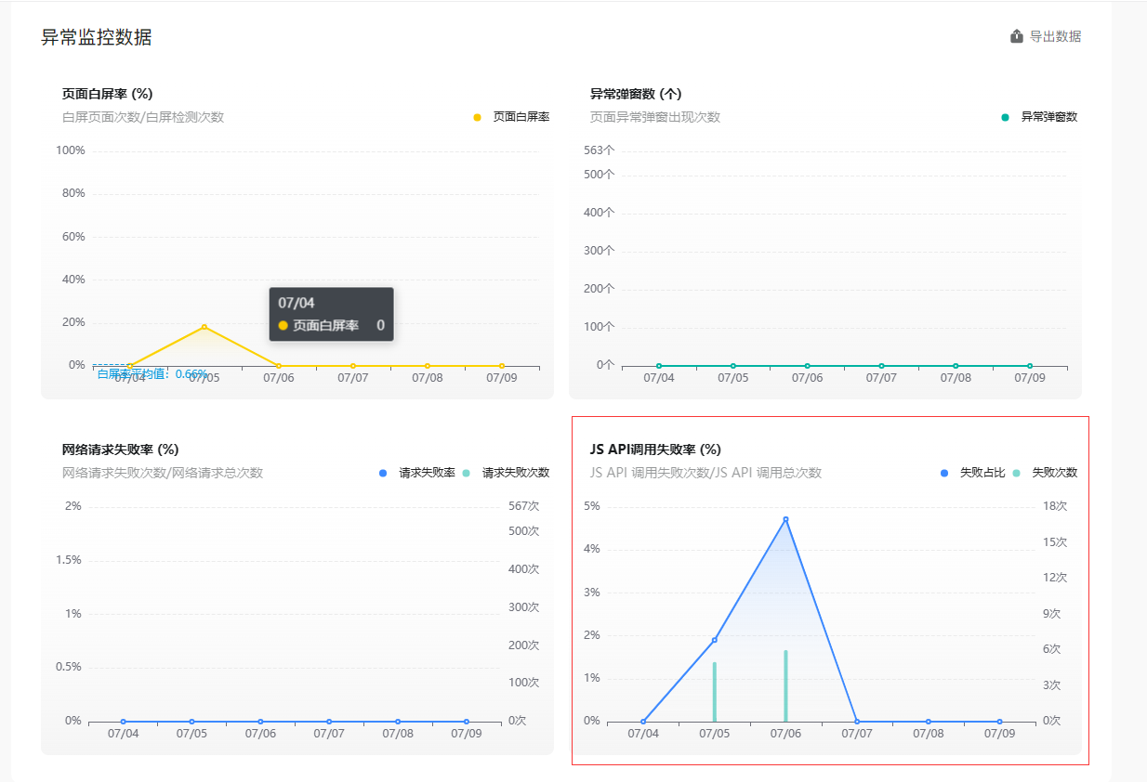Select the 07/06 peak point of JS API失败占比
This screenshot has height=782, width=1147.
pyautogui.click(x=785, y=519)
